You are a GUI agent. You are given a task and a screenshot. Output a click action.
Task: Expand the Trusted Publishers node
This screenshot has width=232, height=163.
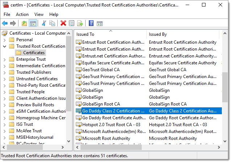pyautogui.click(x=5, y=73)
